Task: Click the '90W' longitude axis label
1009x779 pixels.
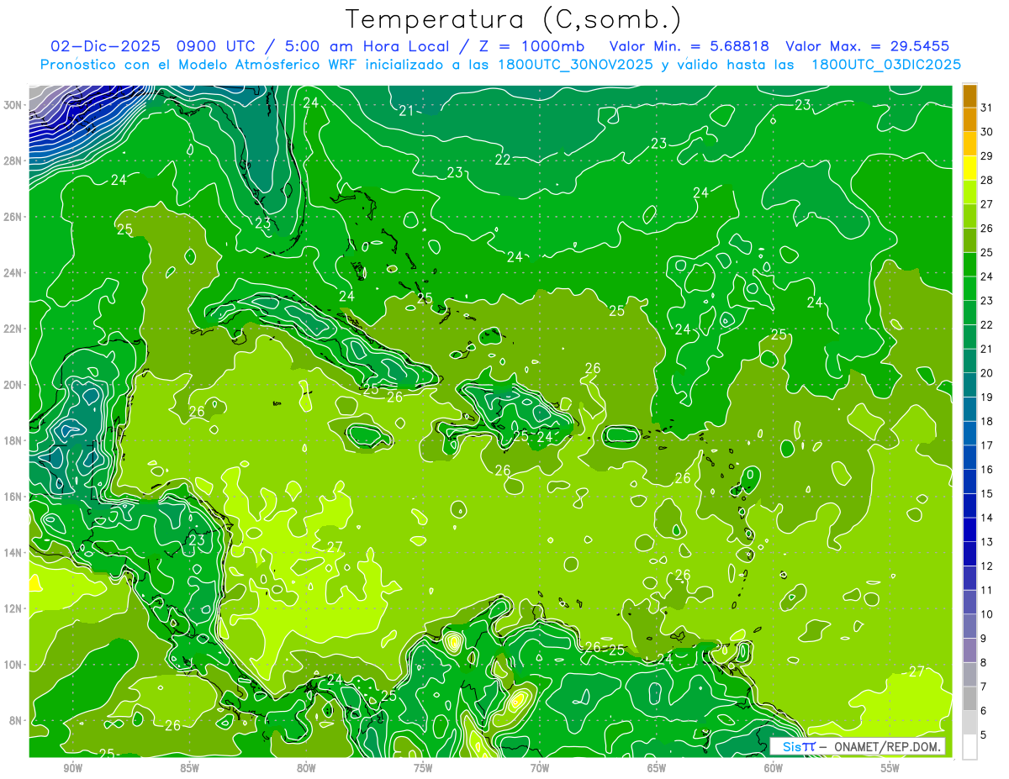Action: pyautogui.click(x=73, y=768)
